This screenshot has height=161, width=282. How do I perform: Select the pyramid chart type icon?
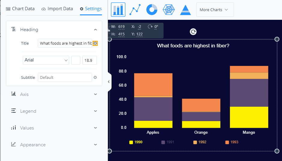click(x=185, y=10)
